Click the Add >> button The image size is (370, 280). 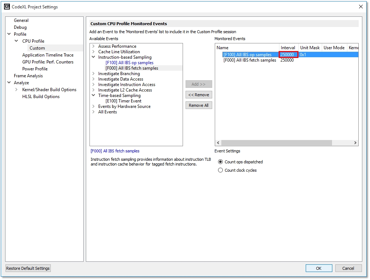click(199, 84)
